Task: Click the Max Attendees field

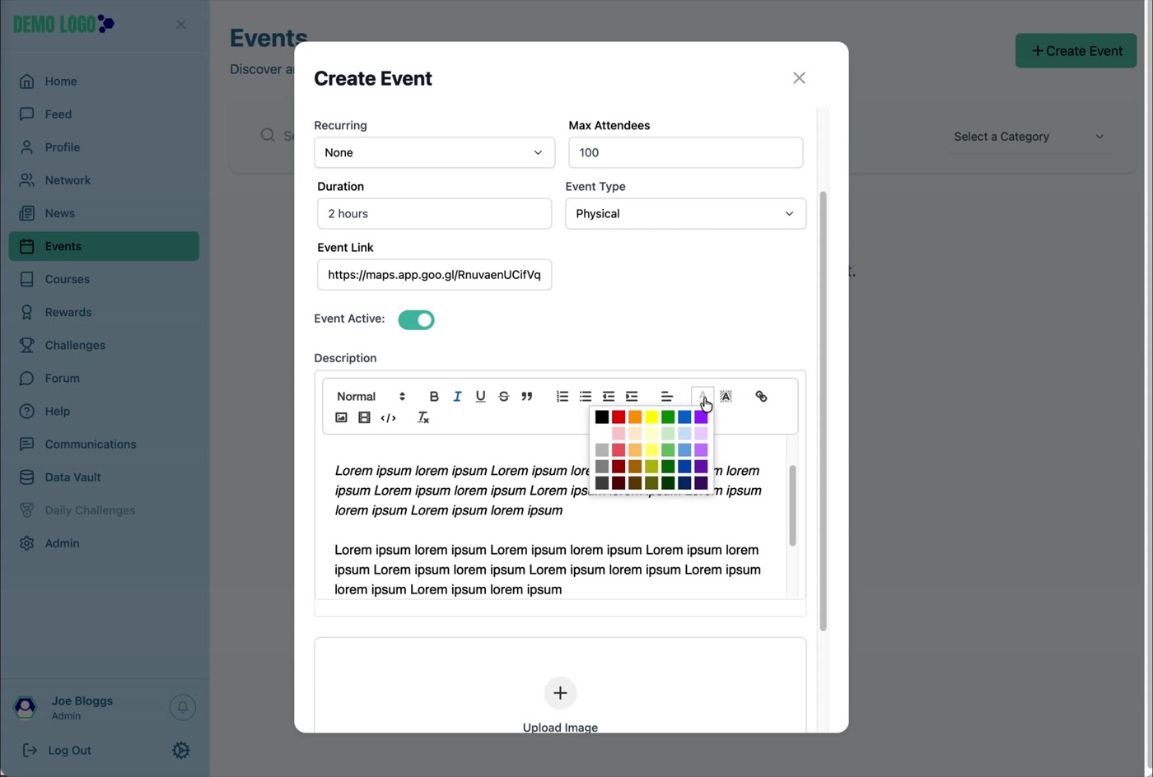Action: click(685, 152)
